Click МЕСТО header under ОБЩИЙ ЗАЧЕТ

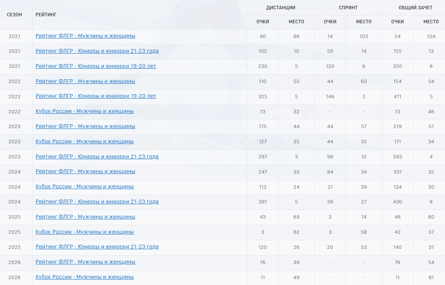tap(431, 22)
